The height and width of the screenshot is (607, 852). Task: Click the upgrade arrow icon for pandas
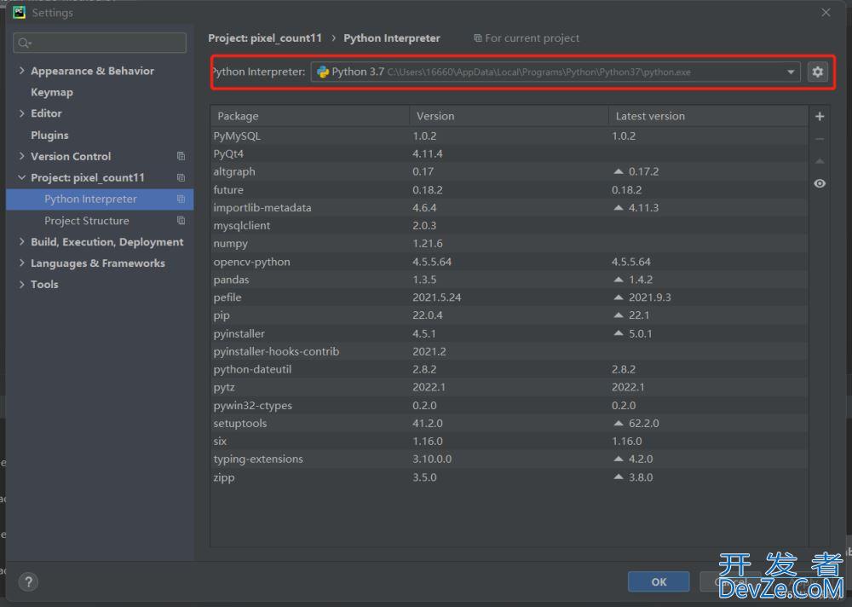pyautogui.click(x=619, y=280)
